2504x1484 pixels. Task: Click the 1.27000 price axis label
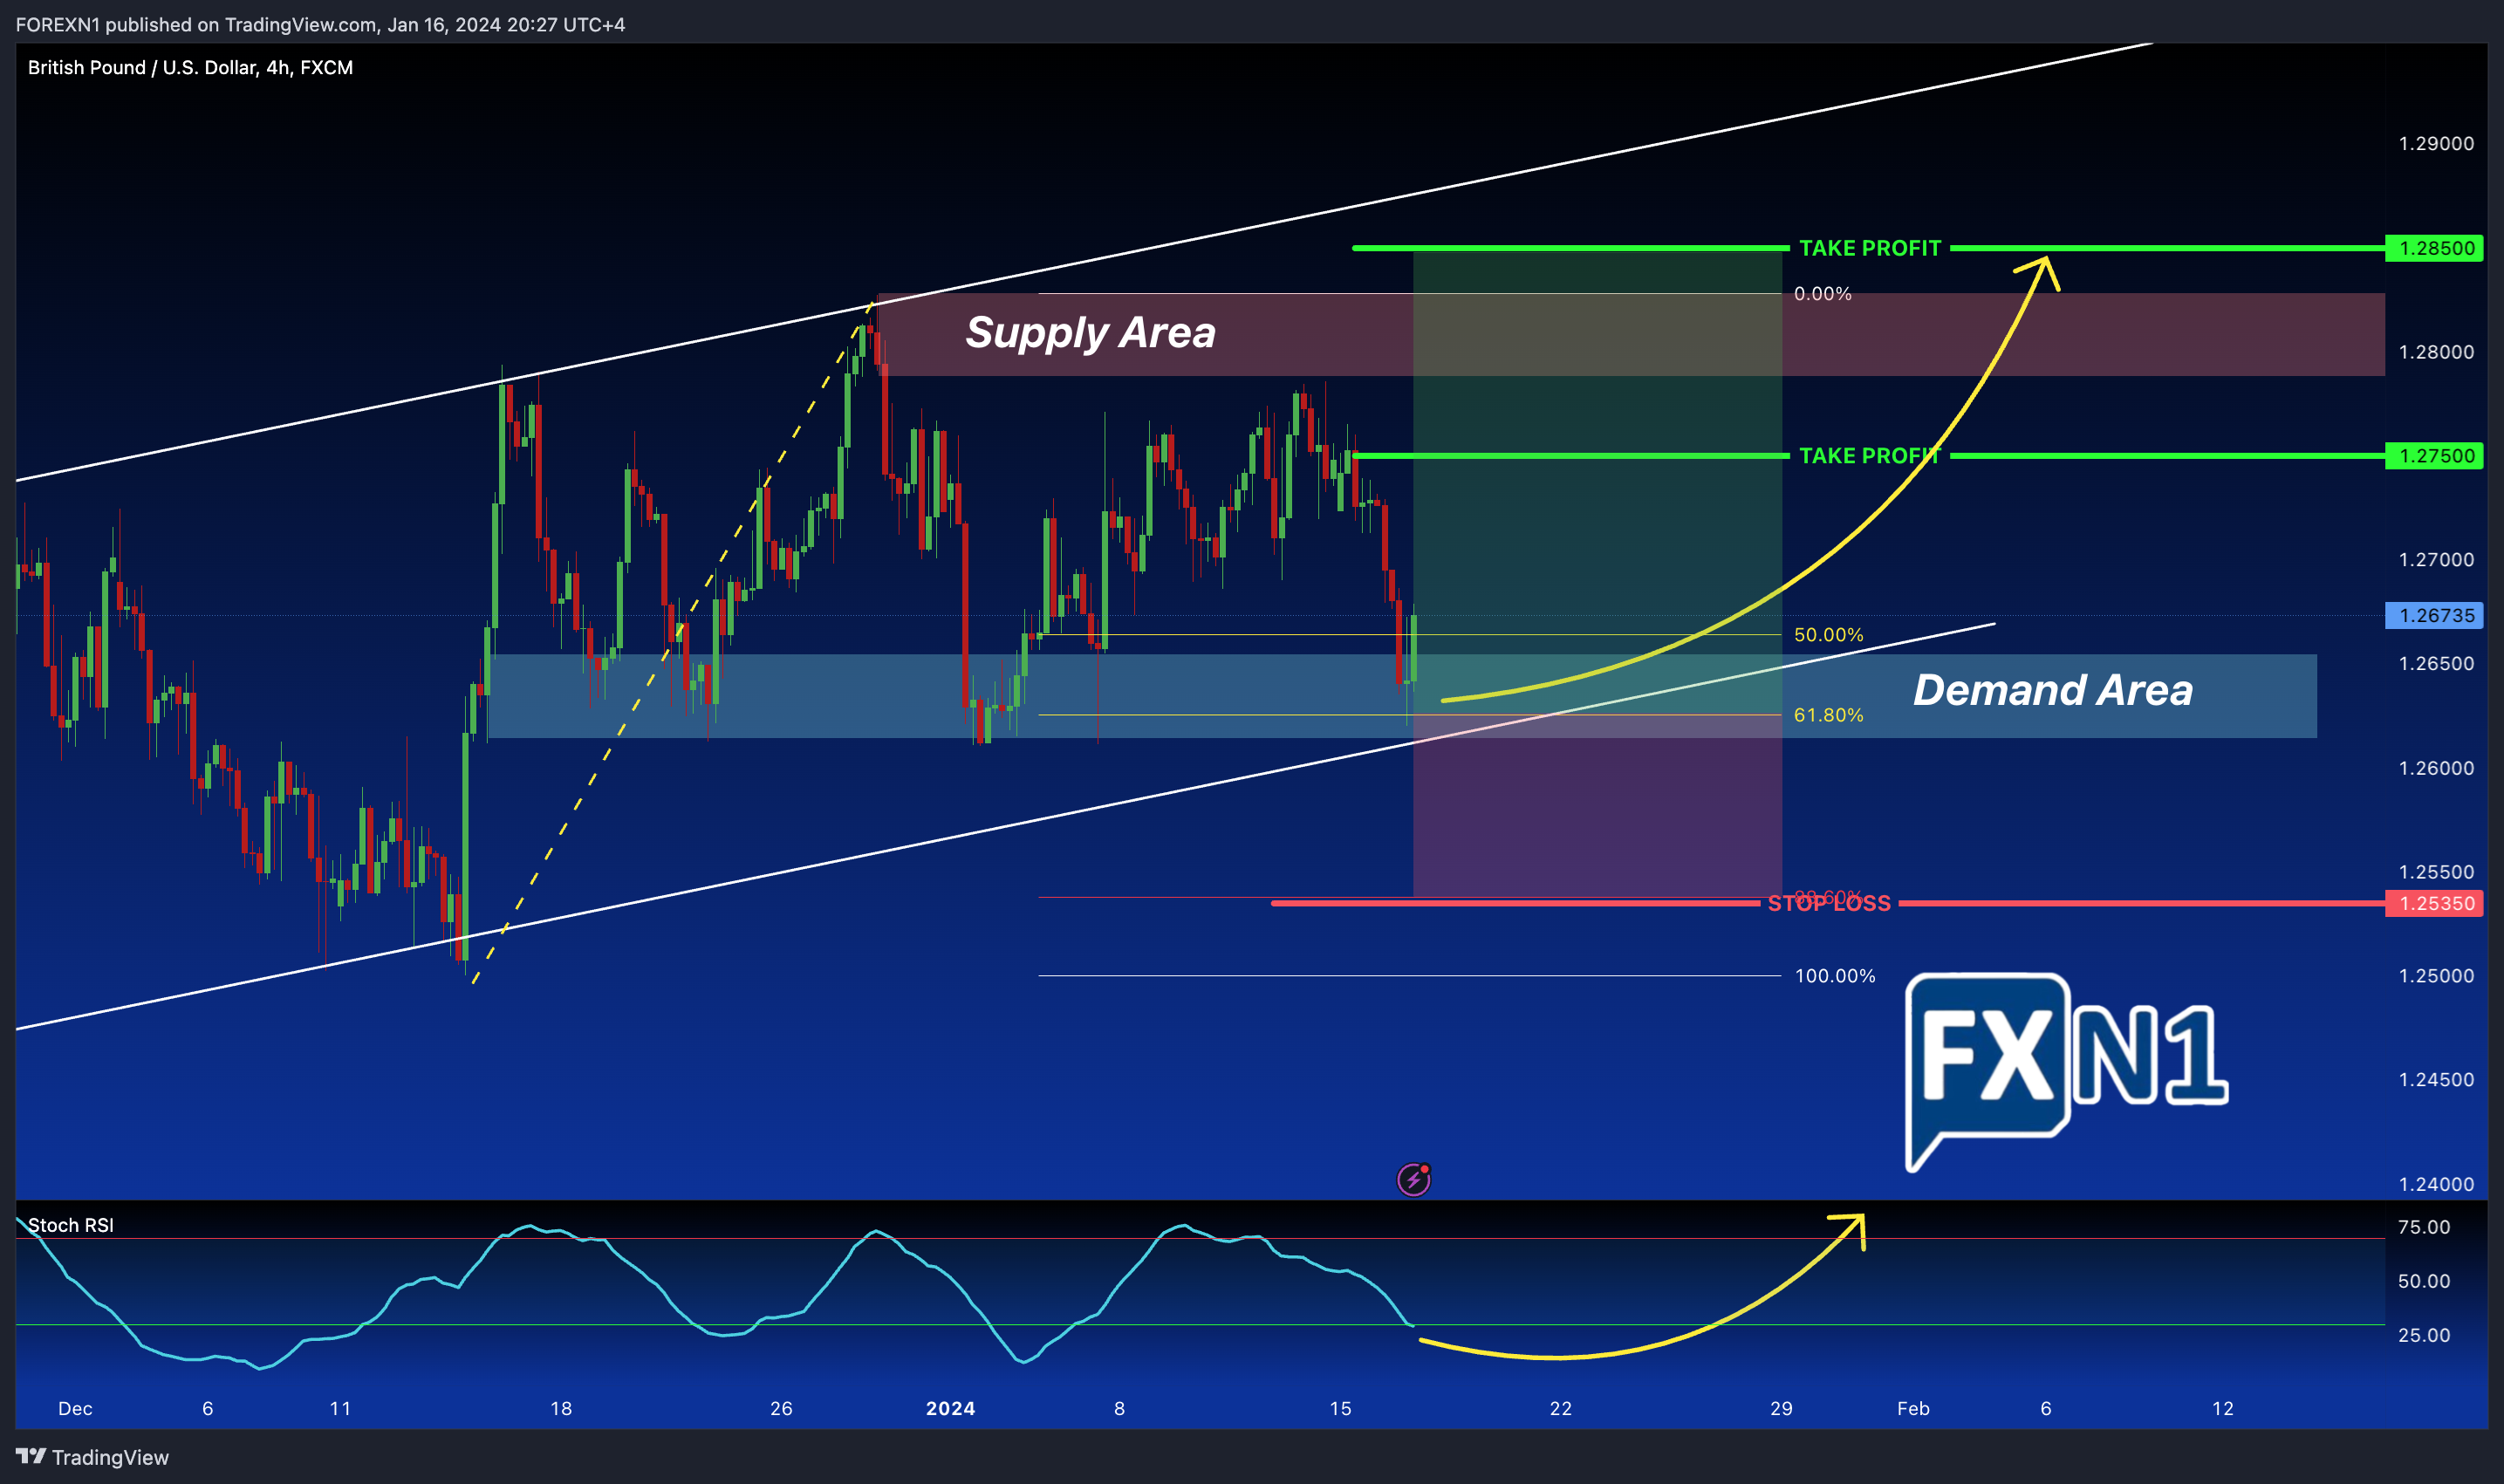pos(2436,560)
